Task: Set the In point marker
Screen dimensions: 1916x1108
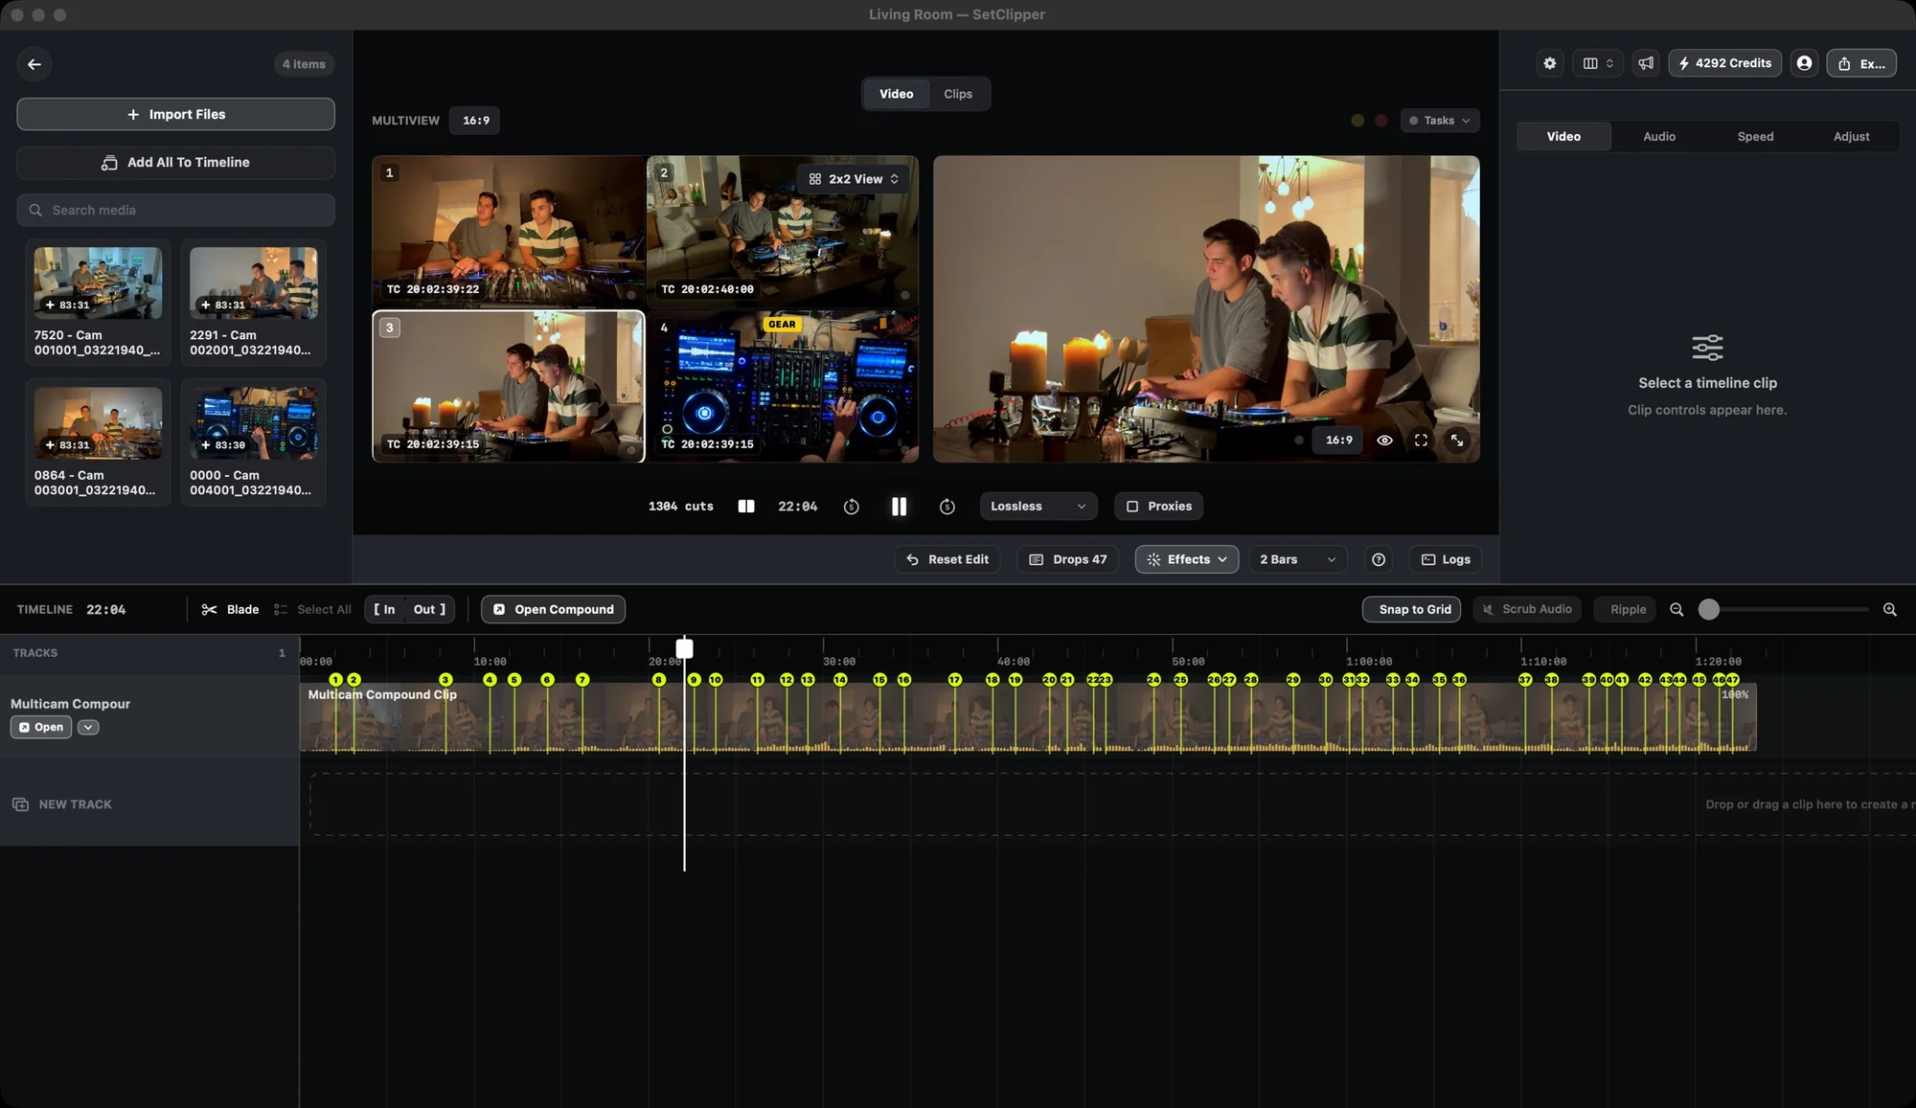Action: [384, 609]
